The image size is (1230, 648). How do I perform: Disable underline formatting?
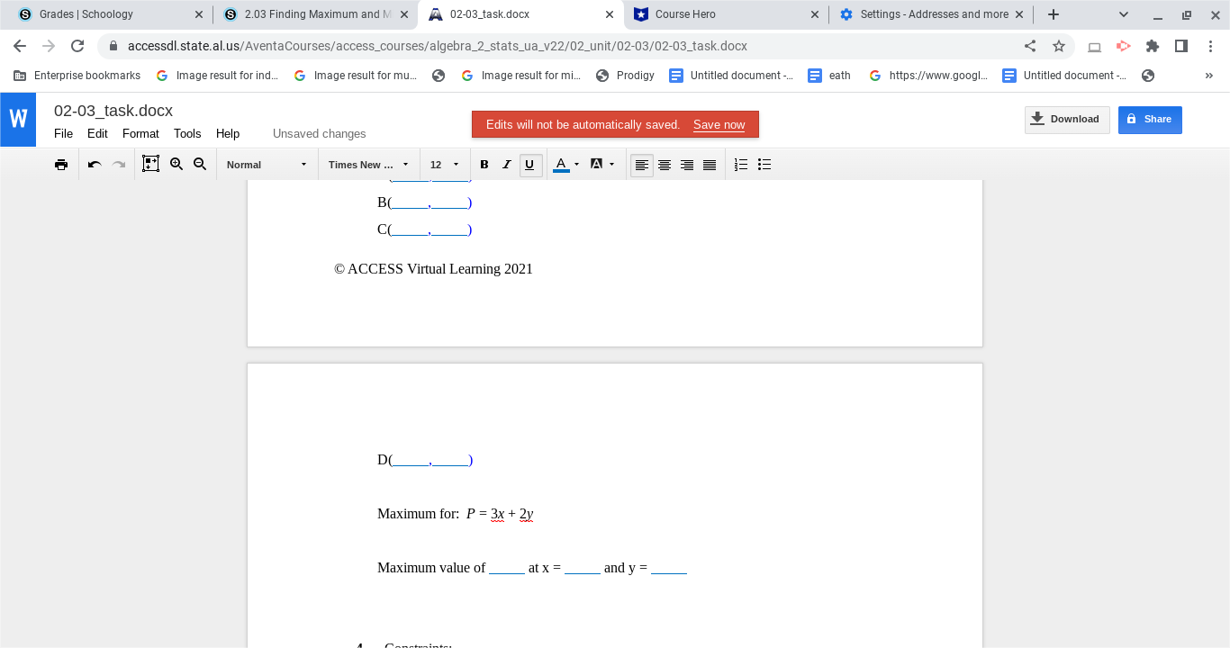pos(530,164)
